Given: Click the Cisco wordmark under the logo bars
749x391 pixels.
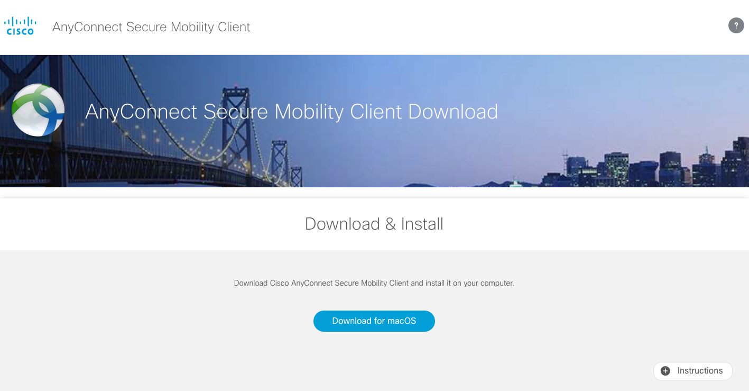Looking at the screenshot, I should [x=20, y=32].
